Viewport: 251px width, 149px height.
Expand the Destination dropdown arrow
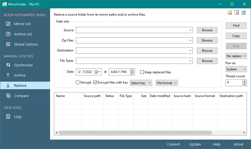190,50
